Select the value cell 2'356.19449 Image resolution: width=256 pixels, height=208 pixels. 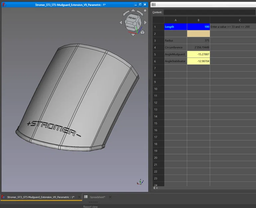198,47
